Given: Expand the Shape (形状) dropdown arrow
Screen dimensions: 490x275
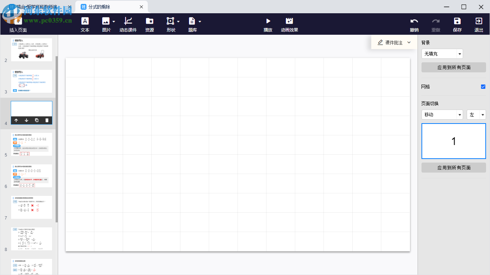Looking at the screenshot, I should coord(178,21).
